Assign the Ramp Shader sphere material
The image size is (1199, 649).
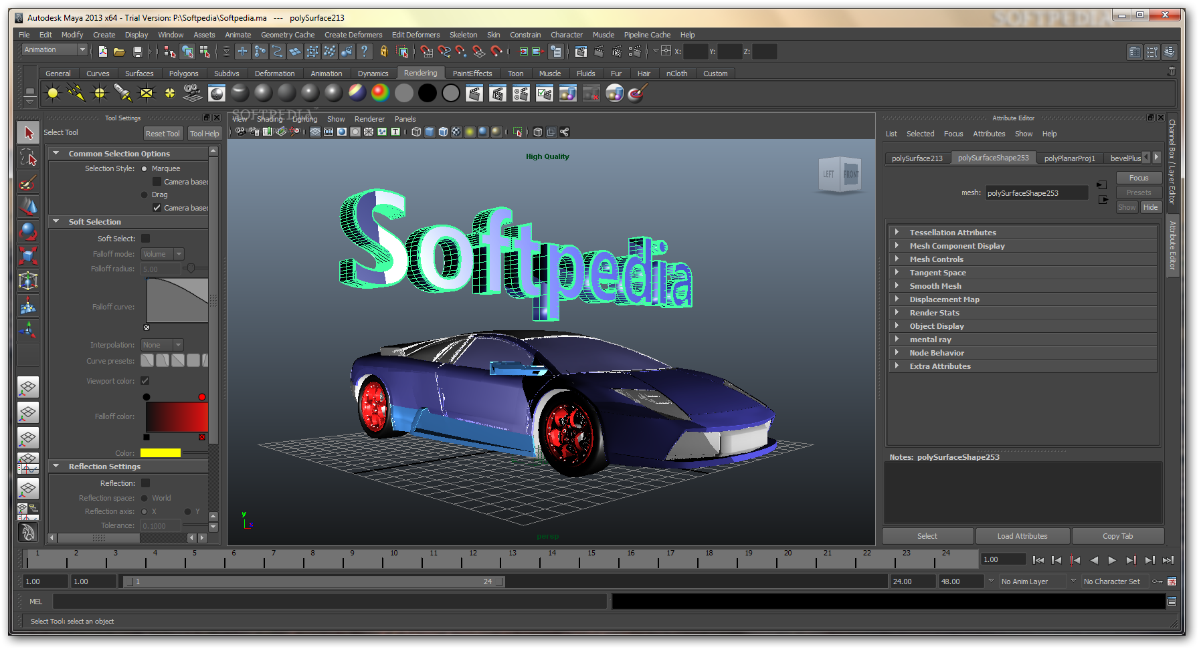click(380, 93)
